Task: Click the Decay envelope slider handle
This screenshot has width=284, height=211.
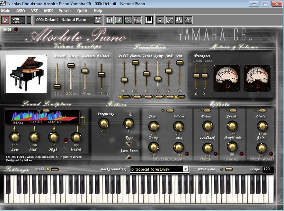Action: 71,65
